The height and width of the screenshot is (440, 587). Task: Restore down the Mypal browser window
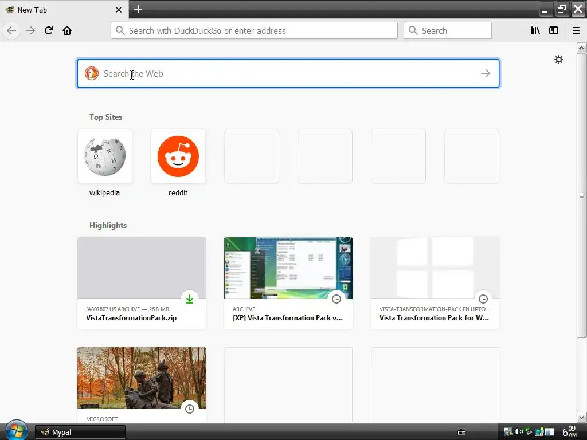(x=562, y=9)
